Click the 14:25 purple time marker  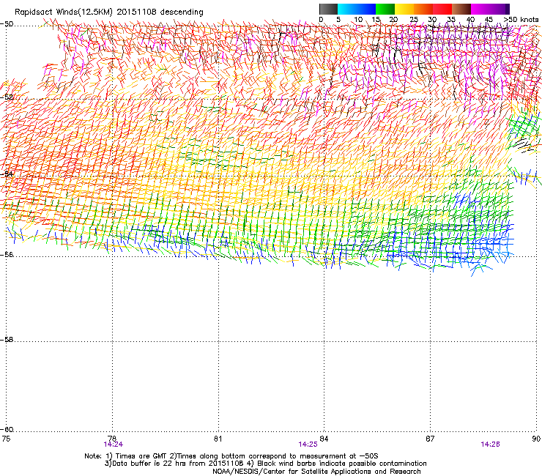[x=308, y=445]
